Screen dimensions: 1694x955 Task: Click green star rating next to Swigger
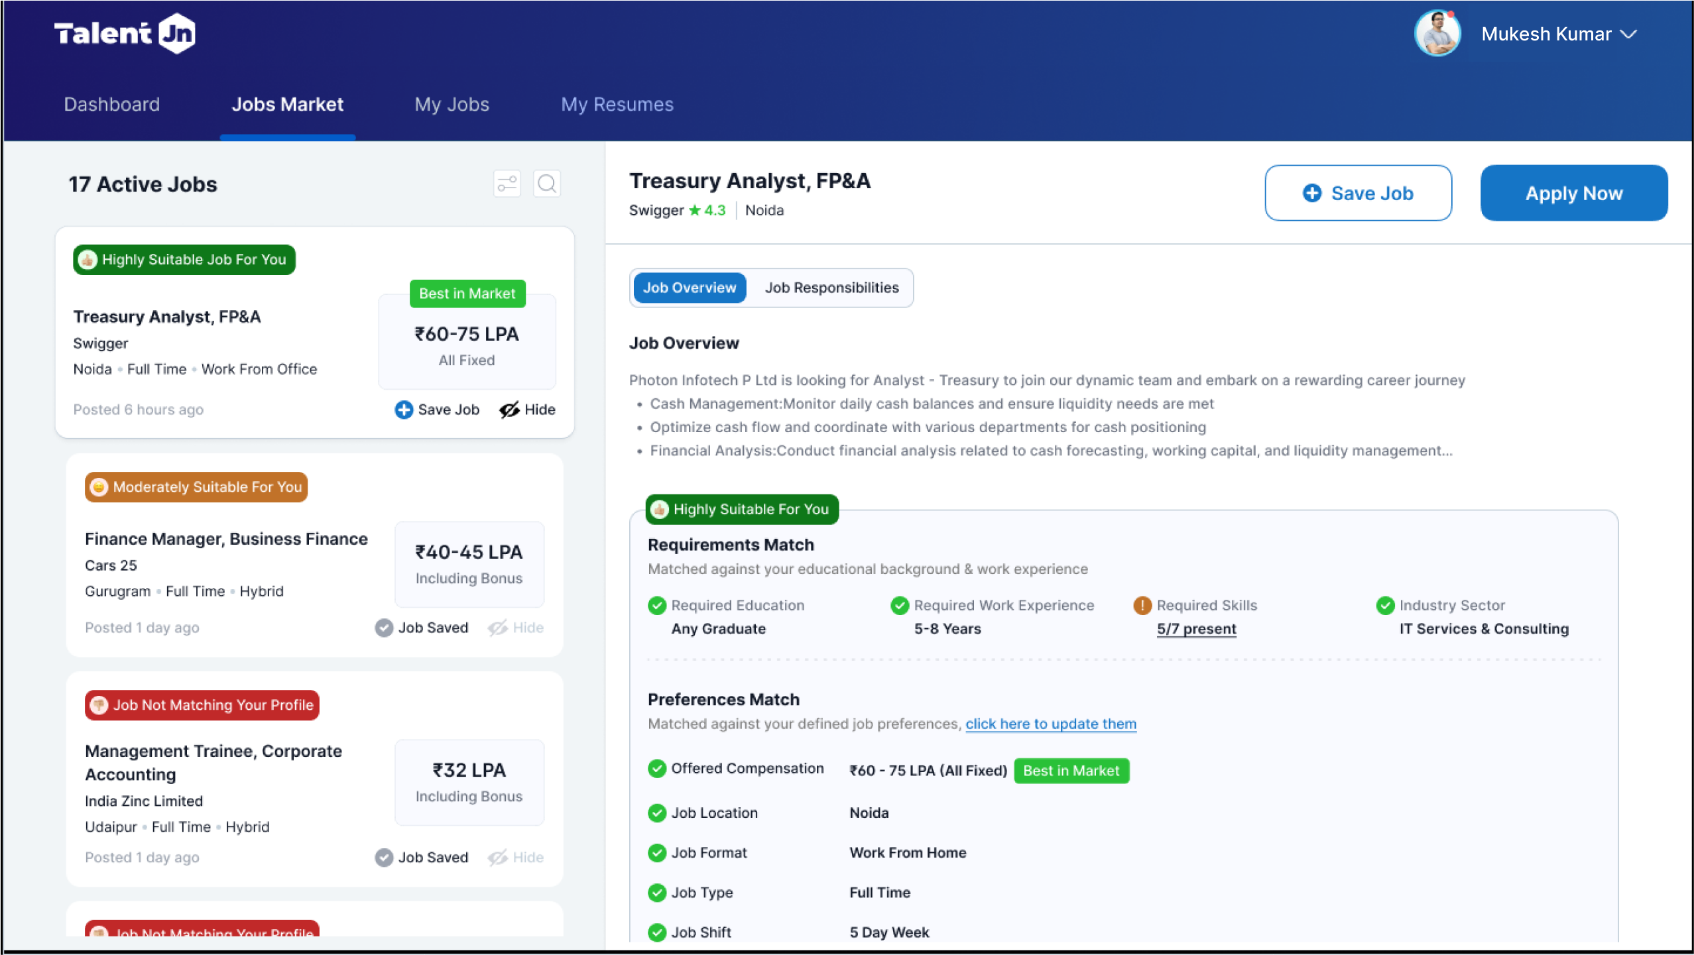[695, 210]
